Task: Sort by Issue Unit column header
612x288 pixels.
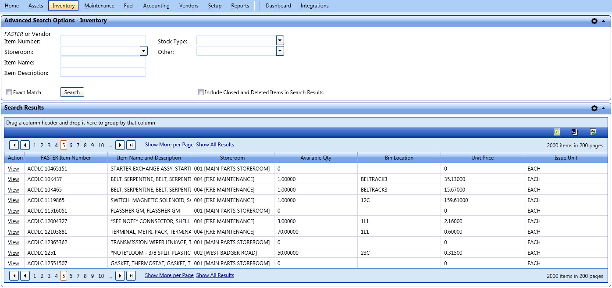Action: tap(566, 158)
